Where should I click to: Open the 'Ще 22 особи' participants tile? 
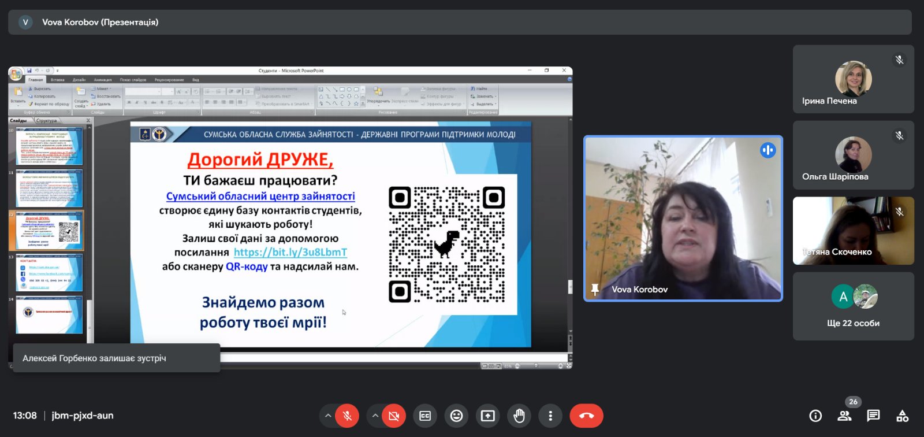point(854,306)
